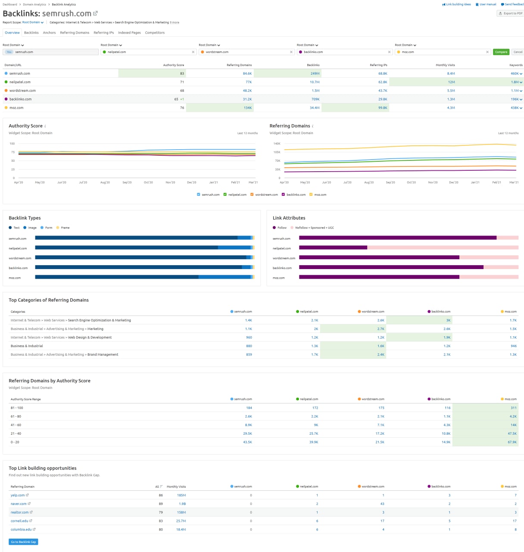Click 12M monthly visits for neilpatel.com
Viewport: 524px width, 552px height.
(451, 82)
